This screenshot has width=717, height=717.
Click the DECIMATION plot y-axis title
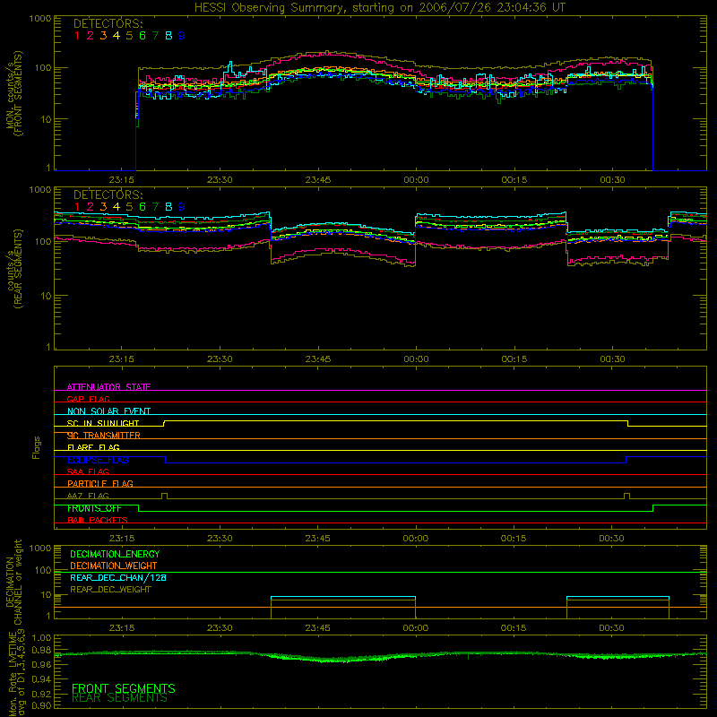(13, 582)
